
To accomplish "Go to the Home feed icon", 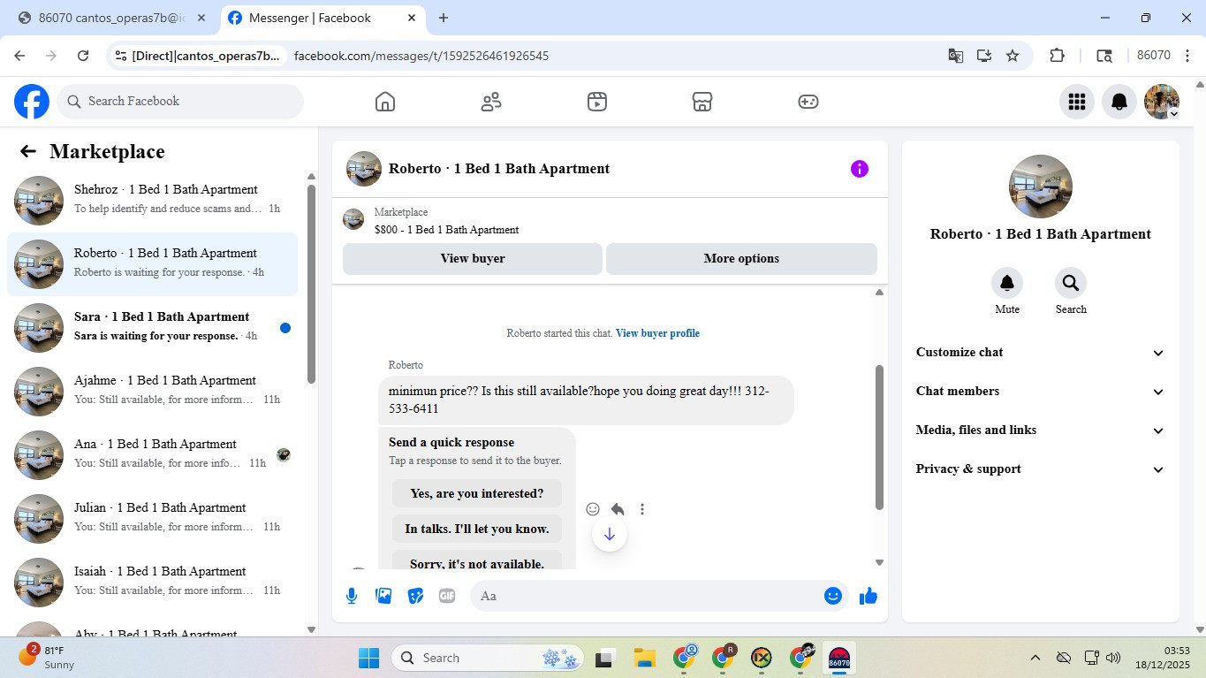I will click(385, 102).
